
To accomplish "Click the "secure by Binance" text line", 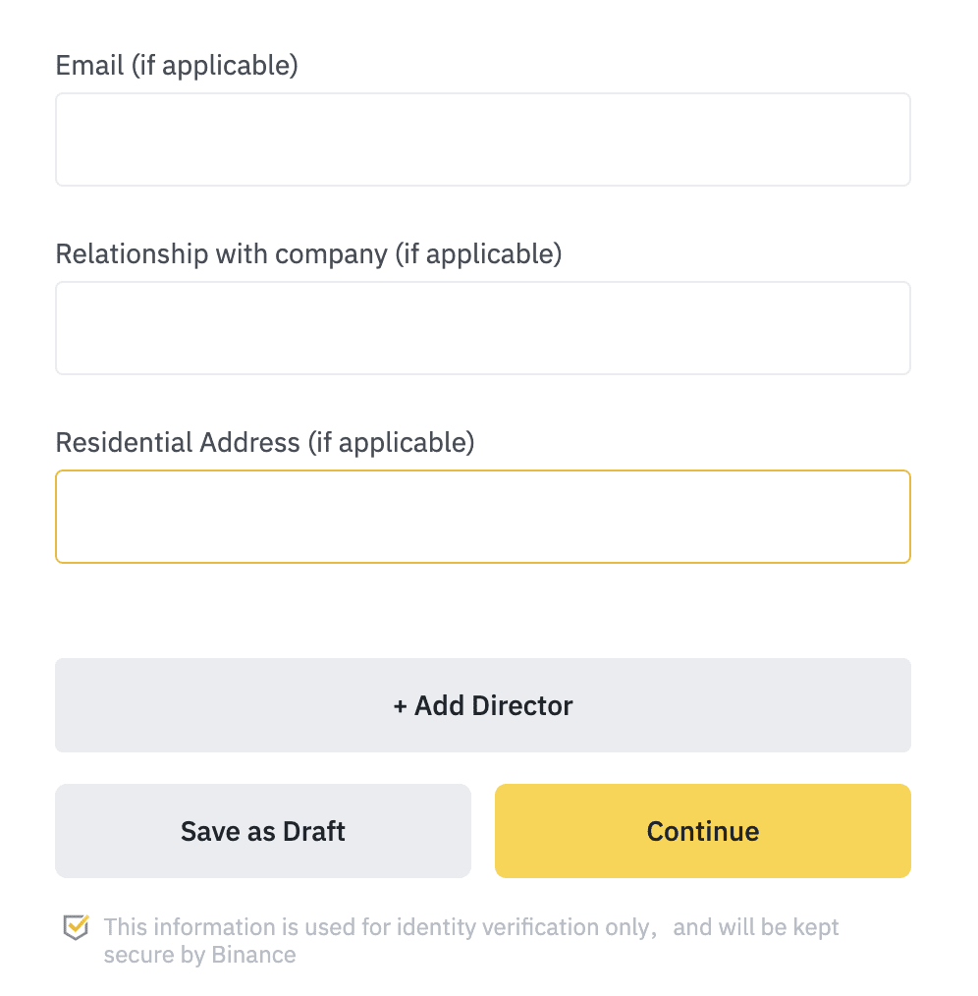I will pyautogui.click(x=199, y=955).
